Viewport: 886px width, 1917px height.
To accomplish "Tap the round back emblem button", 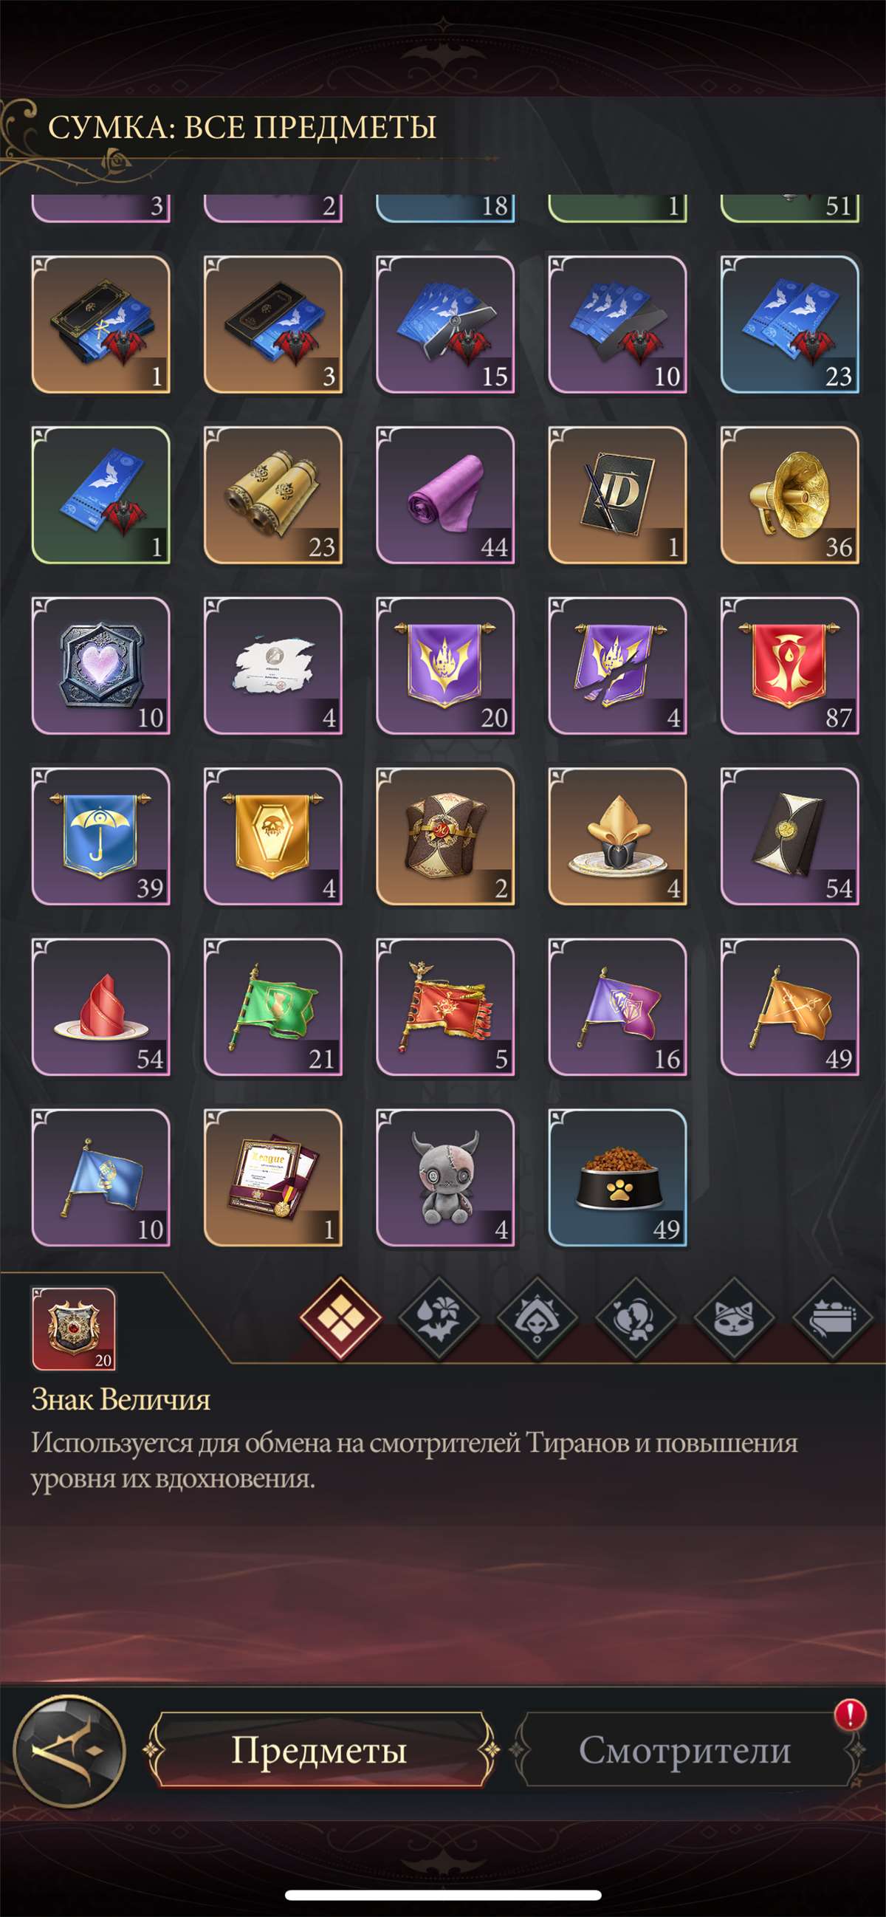I will click(69, 1751).
